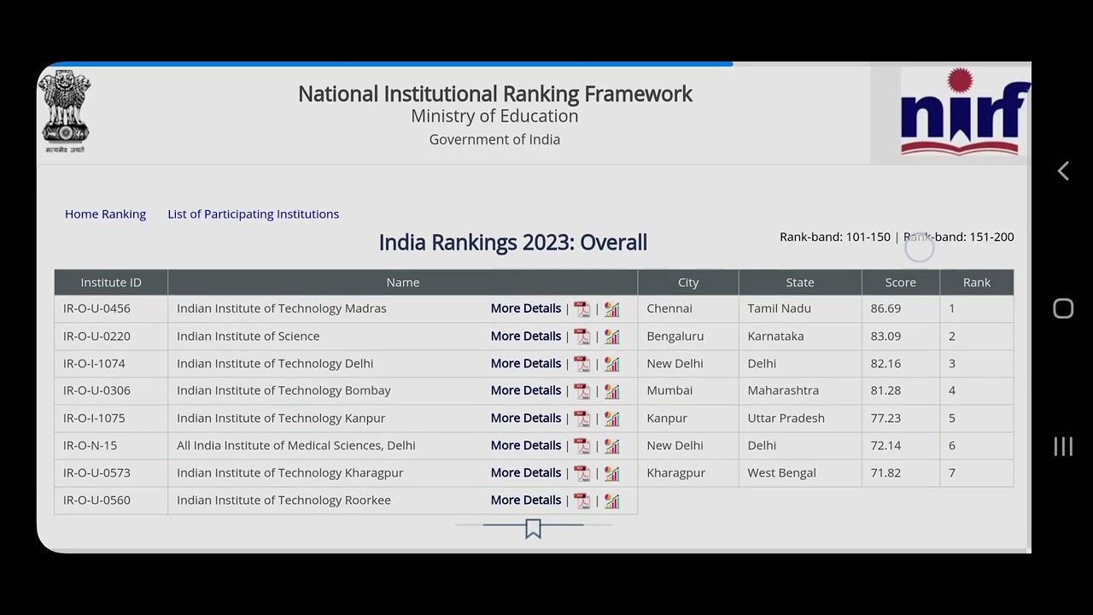Screen dimensions: 1093x615
Task: Open PDF icon for Indian Institute of Science
Action: coord(582,337)
